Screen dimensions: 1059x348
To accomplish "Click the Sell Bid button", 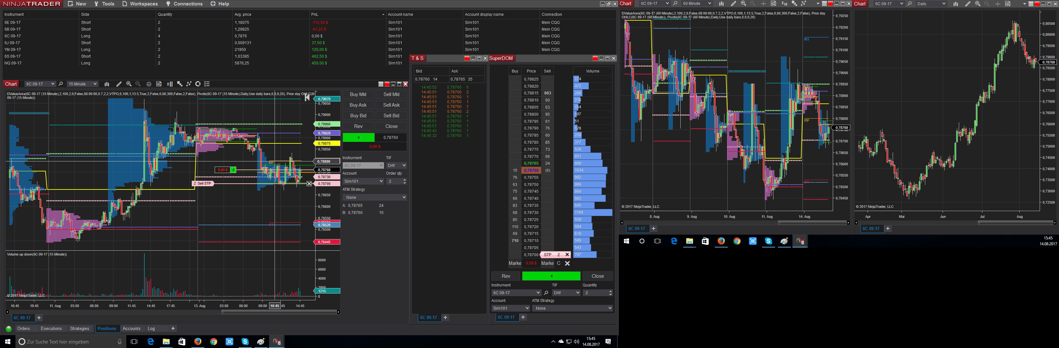I will (x=391, y=116).
